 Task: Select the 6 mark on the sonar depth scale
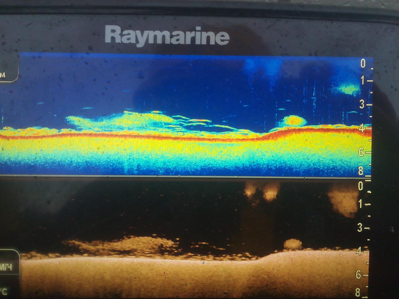coord(361,152)
